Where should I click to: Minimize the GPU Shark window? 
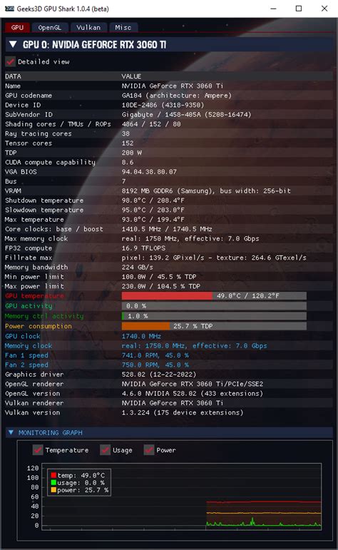[274, 9]
